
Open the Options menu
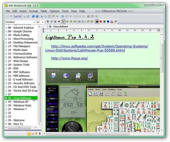coord(55,11)
